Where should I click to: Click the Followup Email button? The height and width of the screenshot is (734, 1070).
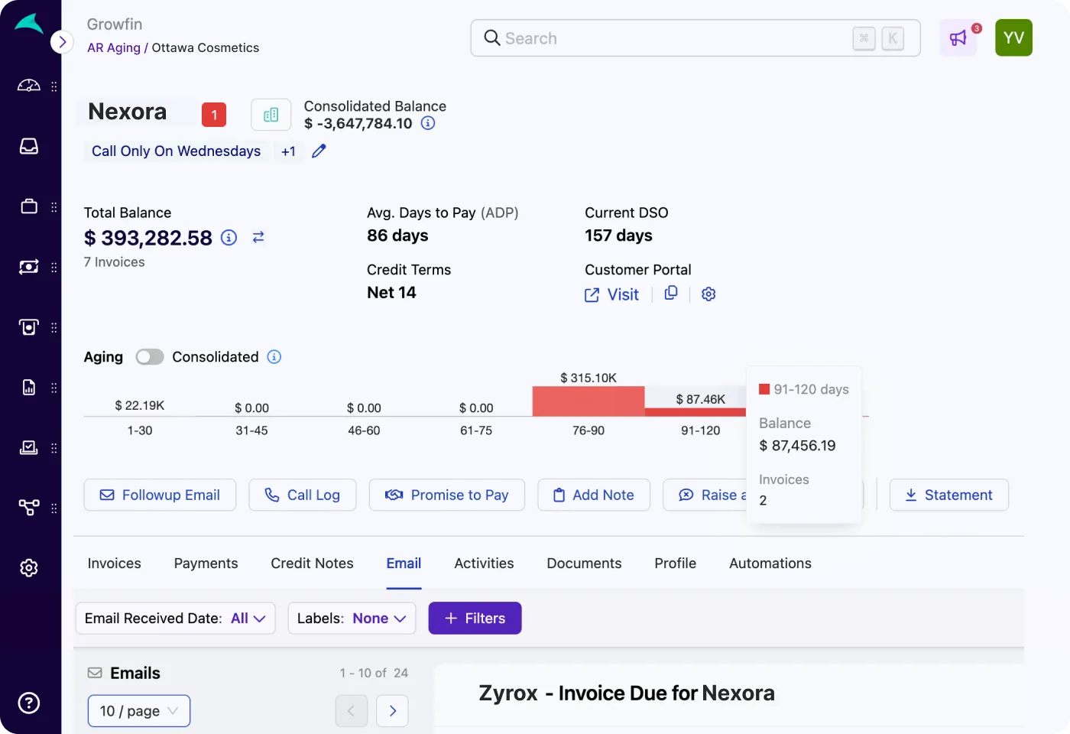[160, 495]
